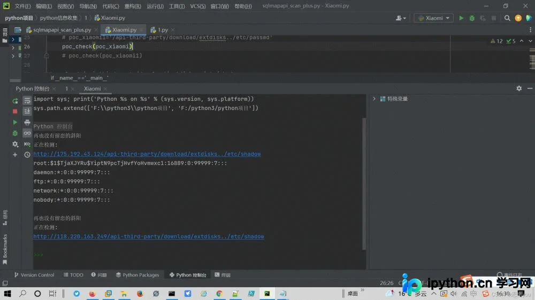Expand the 特殊变量 node
535x300 pixels.
point(374,99)
